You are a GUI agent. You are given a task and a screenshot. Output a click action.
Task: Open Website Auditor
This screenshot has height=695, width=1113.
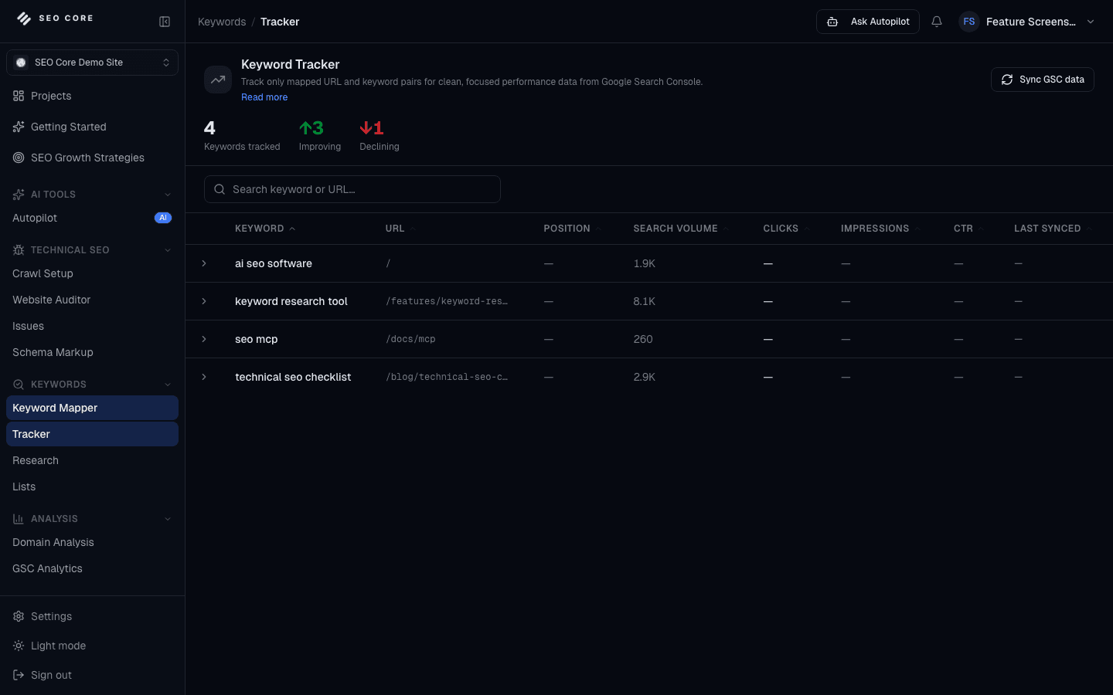[93, 300]
